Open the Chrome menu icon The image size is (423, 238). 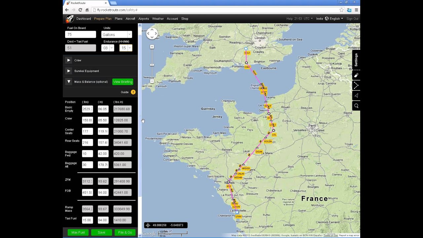tap(356, 10)
